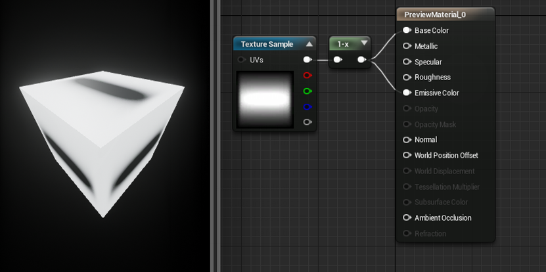Click the Base Color input pin

tap(407, 30)
